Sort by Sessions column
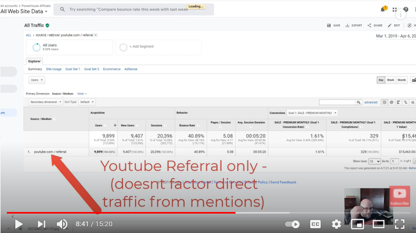Image resolution: width=416 pixels, height=233 pixels. [x=156, y=125]
